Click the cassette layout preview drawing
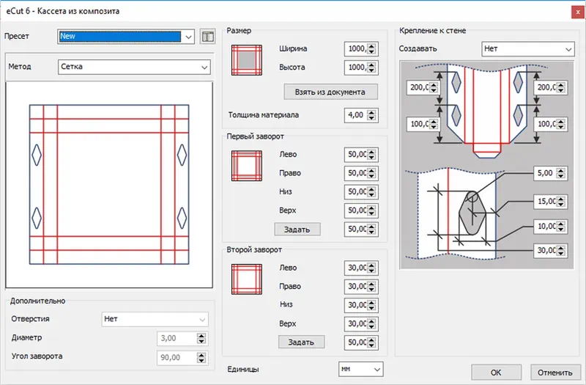 tap(108, 185)
